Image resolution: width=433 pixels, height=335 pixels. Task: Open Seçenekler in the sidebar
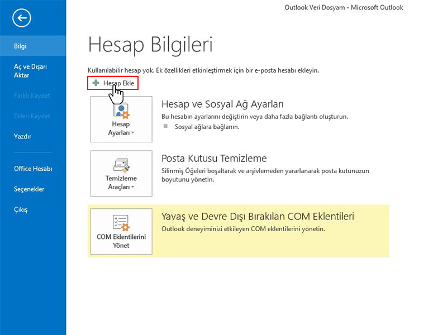(x=29, y=189)
